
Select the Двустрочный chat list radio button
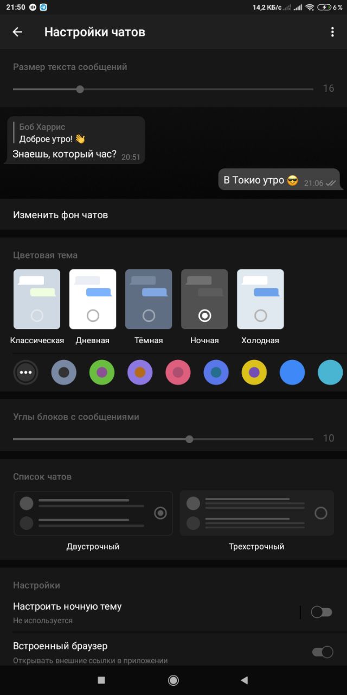tap(160, 513)
